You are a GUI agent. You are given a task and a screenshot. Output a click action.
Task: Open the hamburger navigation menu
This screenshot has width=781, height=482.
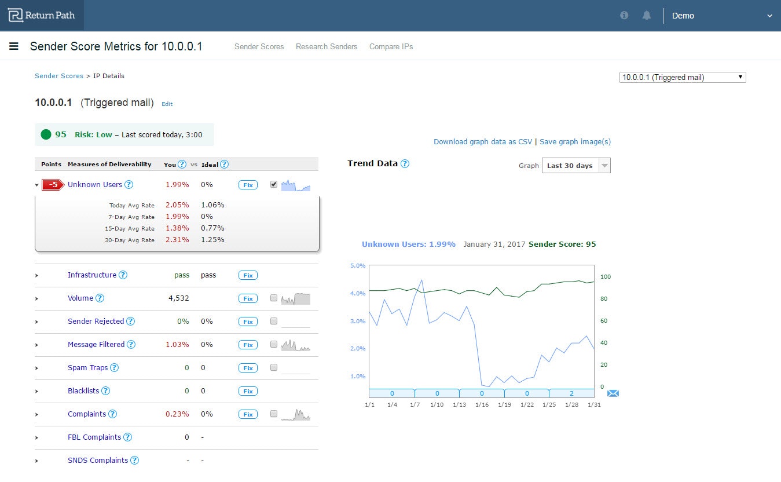click(x=14, y=46)
